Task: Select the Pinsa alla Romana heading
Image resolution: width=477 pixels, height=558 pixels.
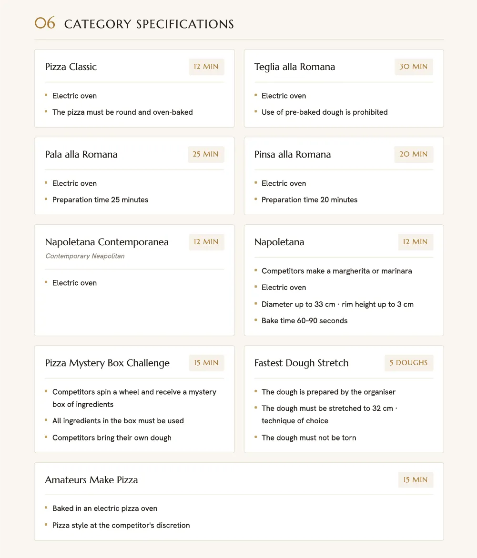Action: click(x=293, y=154)
